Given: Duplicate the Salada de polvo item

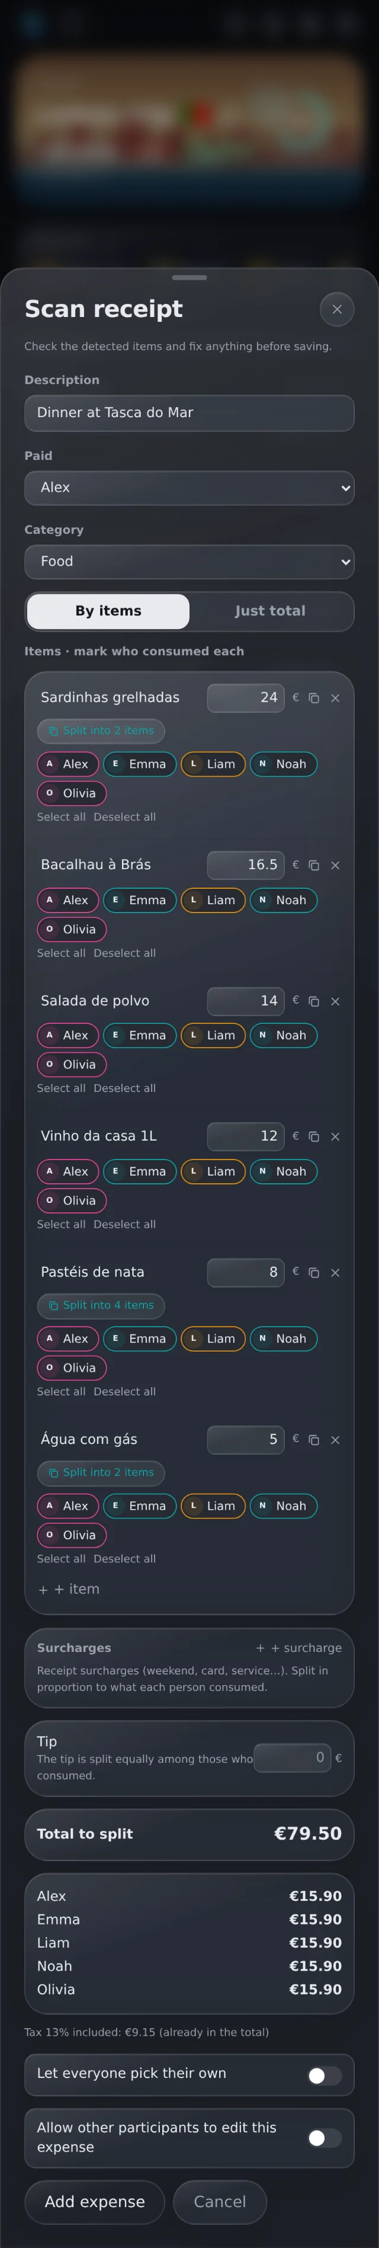Looking at the screenshot, I should [314, 1001].
